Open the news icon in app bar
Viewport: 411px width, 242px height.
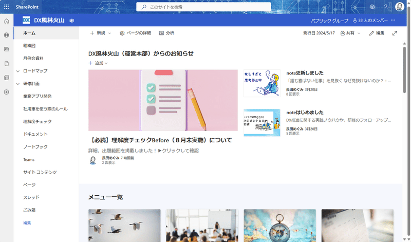(x=7, y=49)
